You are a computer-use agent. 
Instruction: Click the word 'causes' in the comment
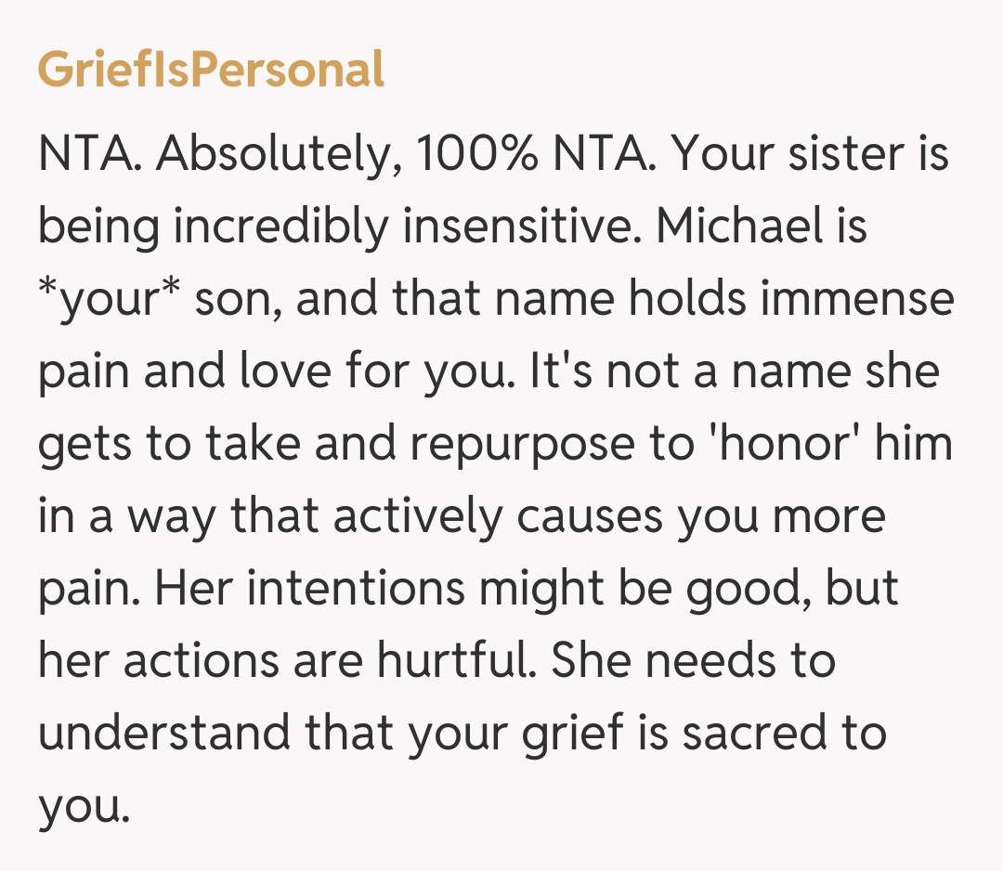pyautogui.click(x=591, y=516)
